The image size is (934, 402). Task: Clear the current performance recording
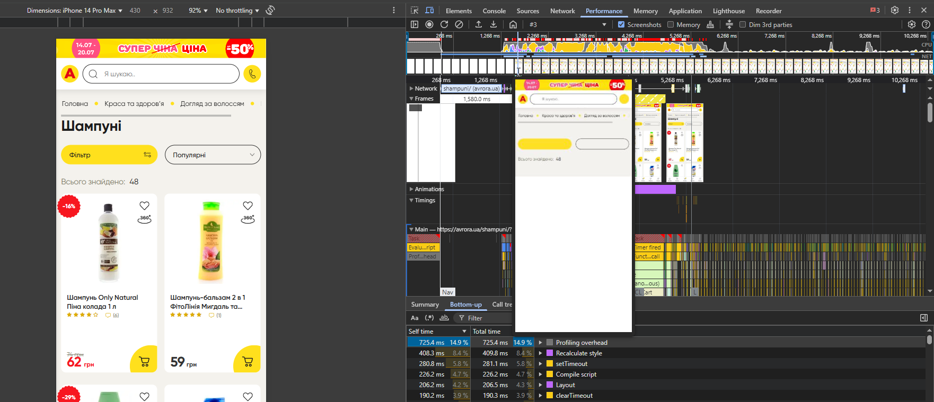pyautogui.click(x=459, y=24)
